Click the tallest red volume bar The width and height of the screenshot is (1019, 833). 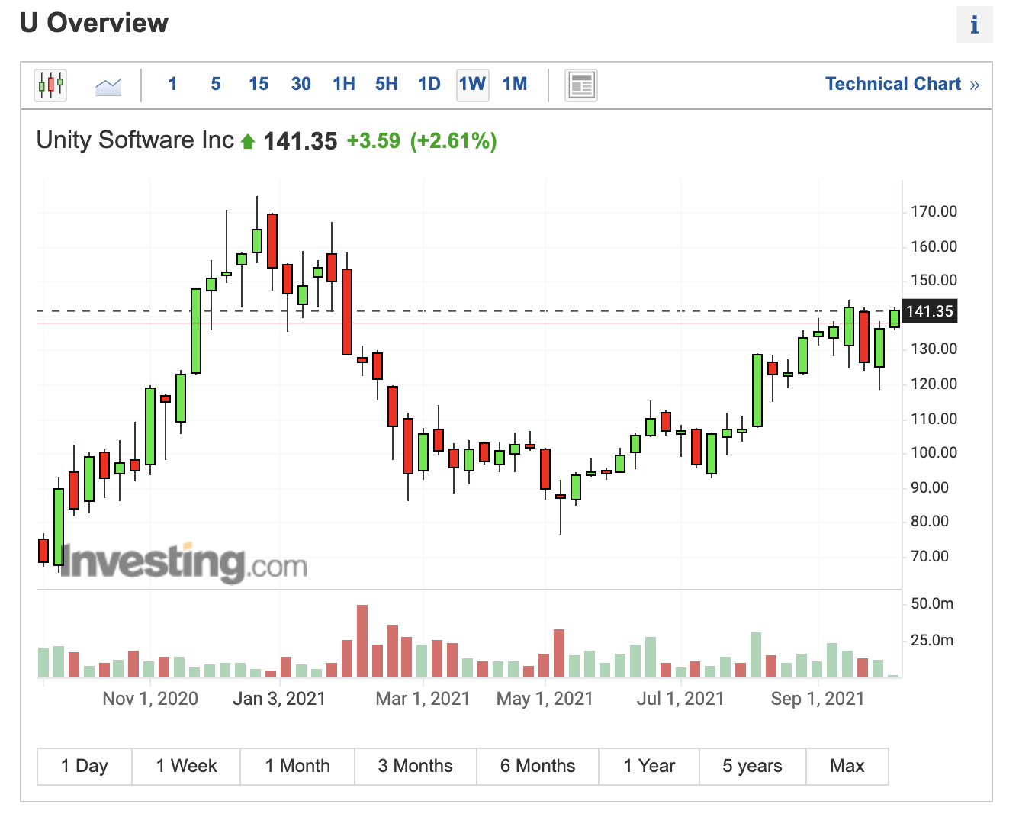pos(362,642)
